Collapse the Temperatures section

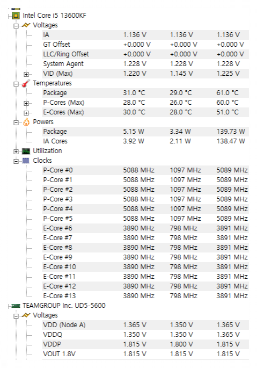(16, 84)
